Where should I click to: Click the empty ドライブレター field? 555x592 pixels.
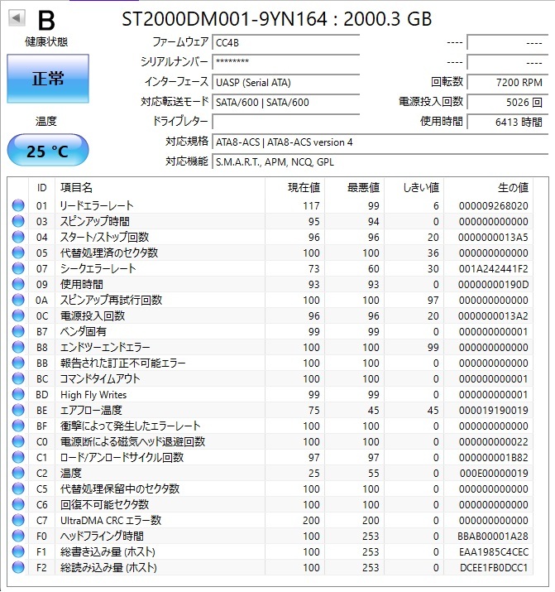286,122
